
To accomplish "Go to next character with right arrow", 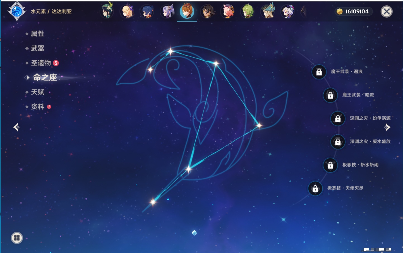I will click(387, 127).
